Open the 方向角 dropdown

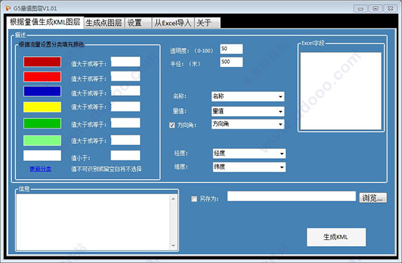point(248,124)
